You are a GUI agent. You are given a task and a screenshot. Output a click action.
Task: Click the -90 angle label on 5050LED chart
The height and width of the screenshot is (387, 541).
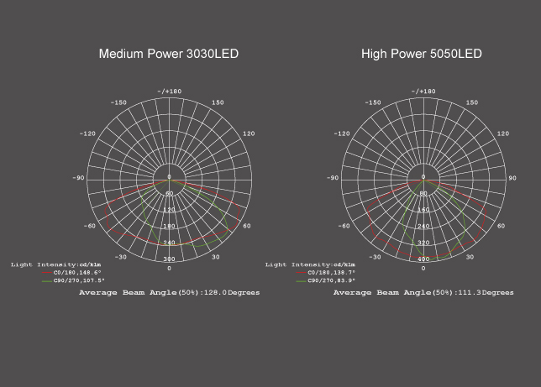click(x=333, y=178)
